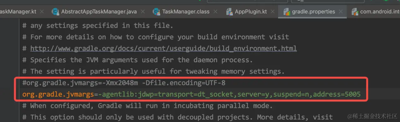Open the gradle.org build_environment.html link
The image size is (400, 122).
[163, 48]
